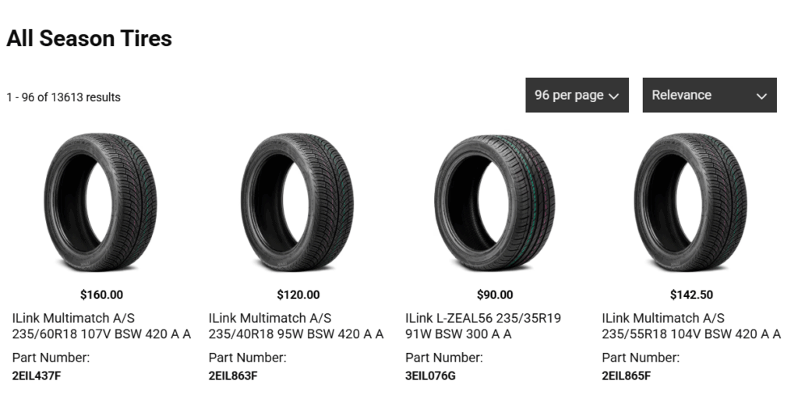The image size is (798, 395).
Task: Click the $120.00 price label
Action: point(298,295)
